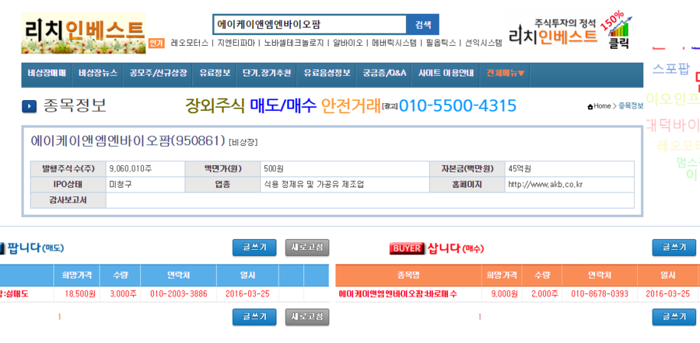Click 글쓰기 button below the buy table

pos(674,317)
